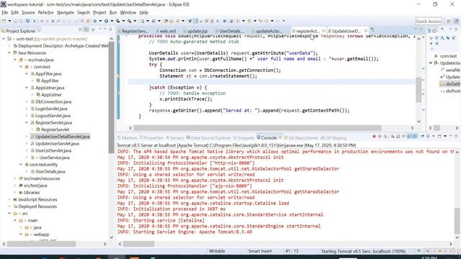Open the Display Selected Console dropdown
Screen dimensions: 461x259
pyautogui.click(x=434, y=137)
